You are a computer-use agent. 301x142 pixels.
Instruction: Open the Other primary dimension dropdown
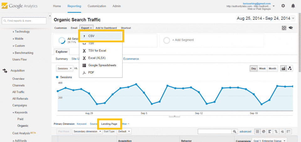tap(125, 124)
